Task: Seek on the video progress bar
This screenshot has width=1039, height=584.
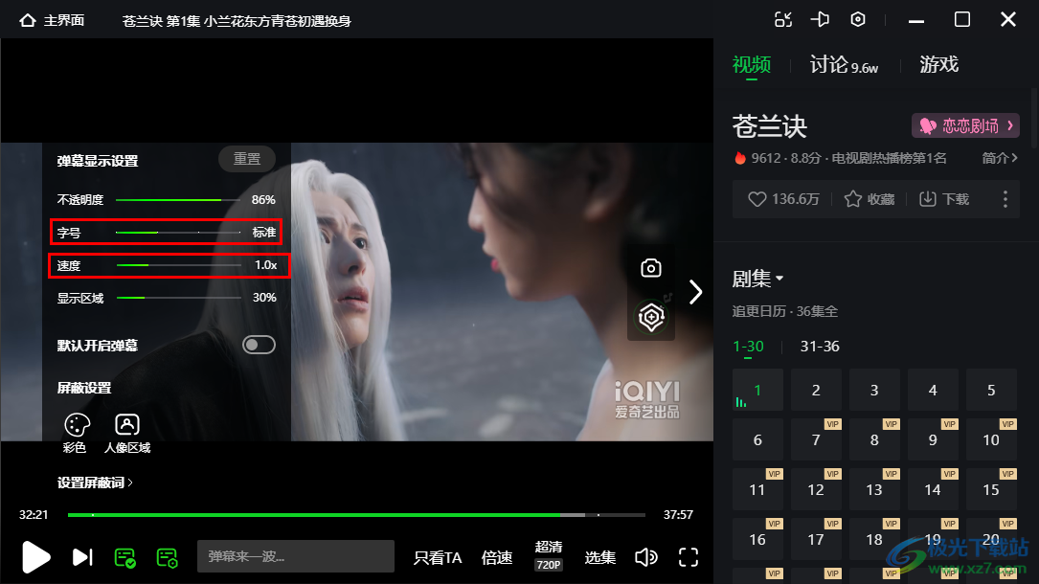Action: 356,514
